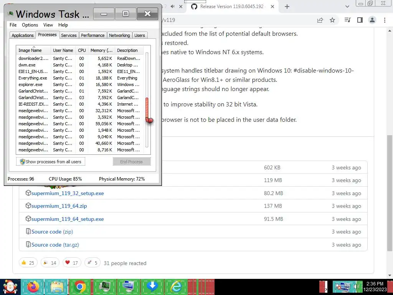Click the taskbar clock showing 2:36 PM
Viewport: 393px width, 295px height.
coord(375,287)
